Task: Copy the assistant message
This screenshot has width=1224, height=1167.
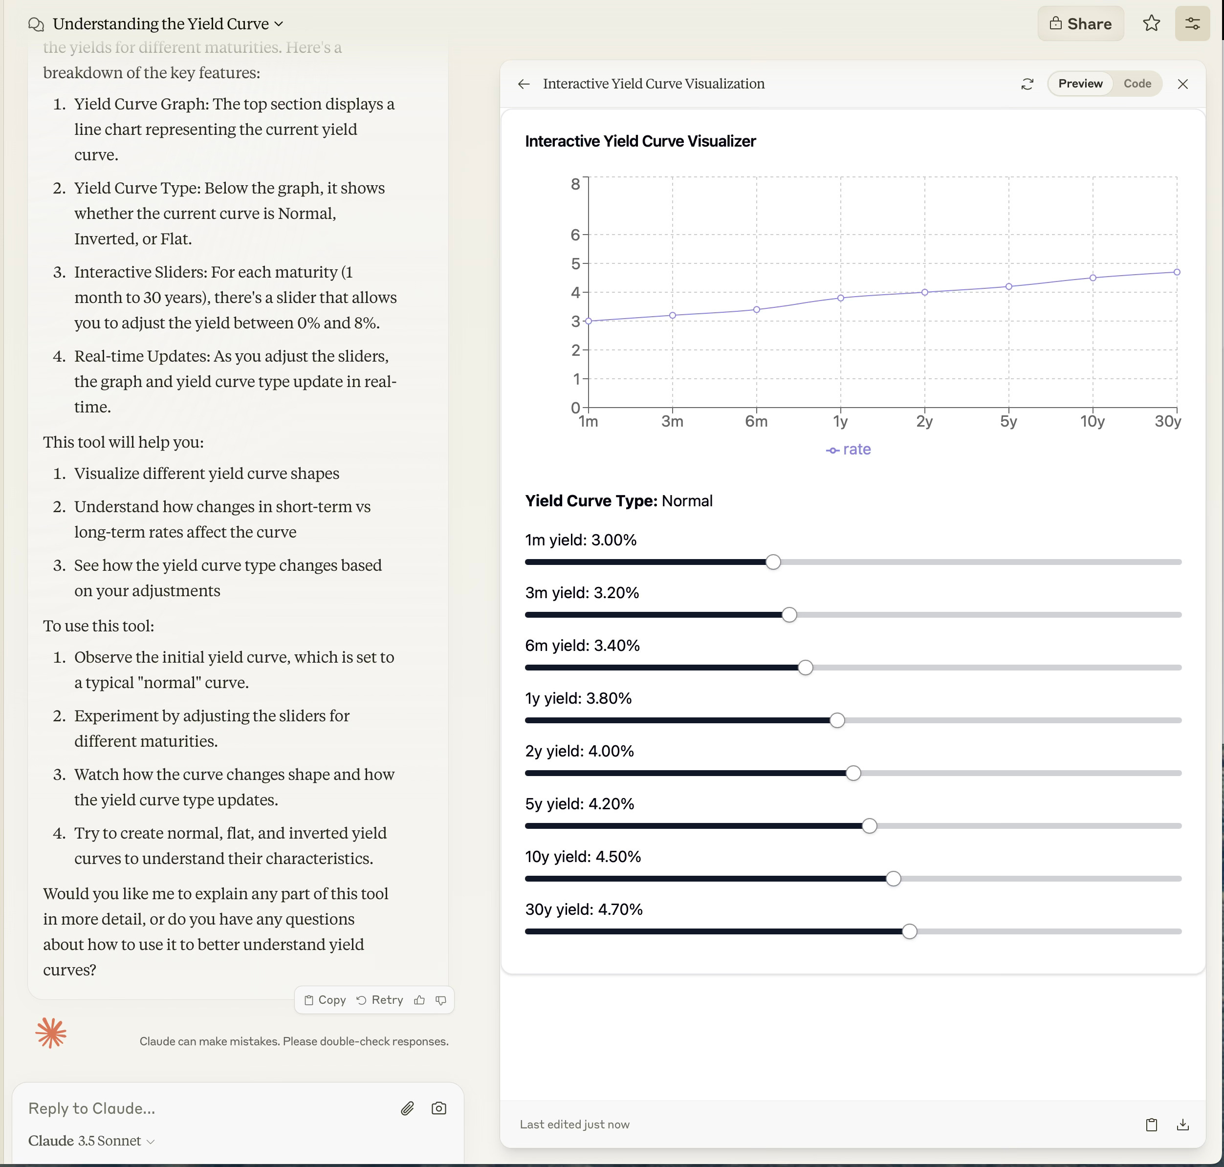Action: tap(325, 1000)
